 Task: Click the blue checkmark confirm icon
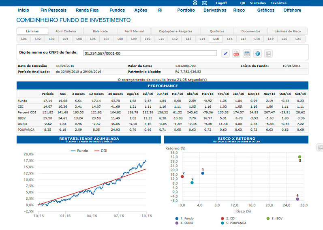(x=225, y=54)
